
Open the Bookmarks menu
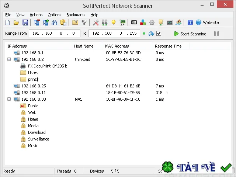[x=76, y=15]
